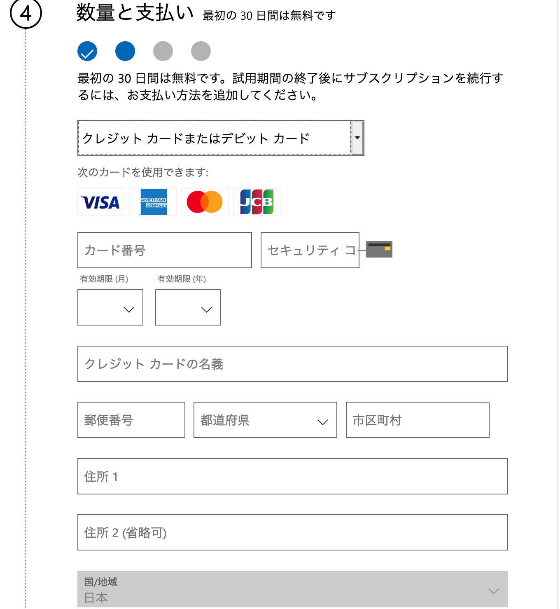560x609 pixels.
Task: Focus the カード番号 input field
Action: 164,250
